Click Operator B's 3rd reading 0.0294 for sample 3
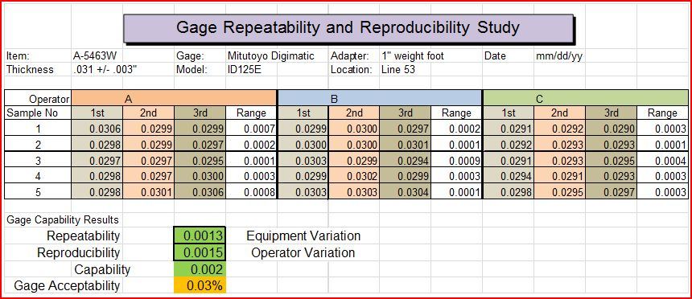 pyautogui.click(x=405, y=161)
